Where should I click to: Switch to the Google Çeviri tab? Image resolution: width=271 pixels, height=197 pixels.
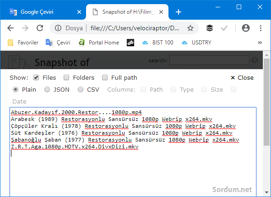[43, 12]
